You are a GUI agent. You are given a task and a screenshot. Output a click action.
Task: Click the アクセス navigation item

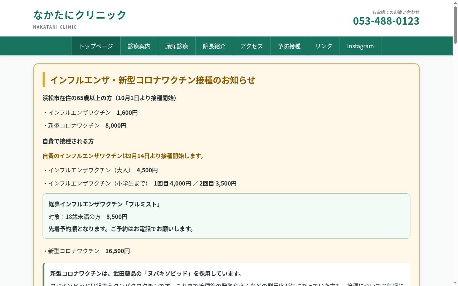pos(252,46)
